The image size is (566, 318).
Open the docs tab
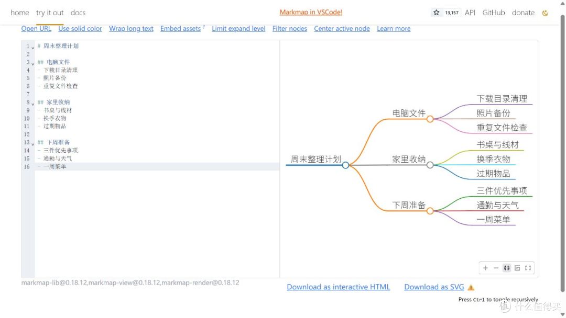[78, 13]
